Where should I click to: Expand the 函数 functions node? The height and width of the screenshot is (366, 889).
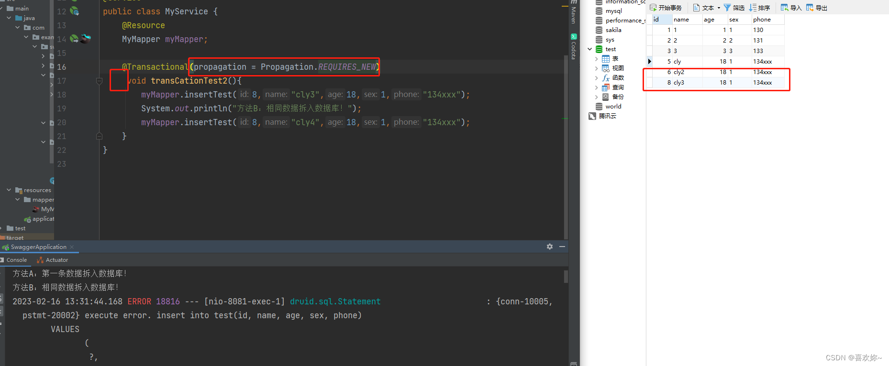[597, 78]
